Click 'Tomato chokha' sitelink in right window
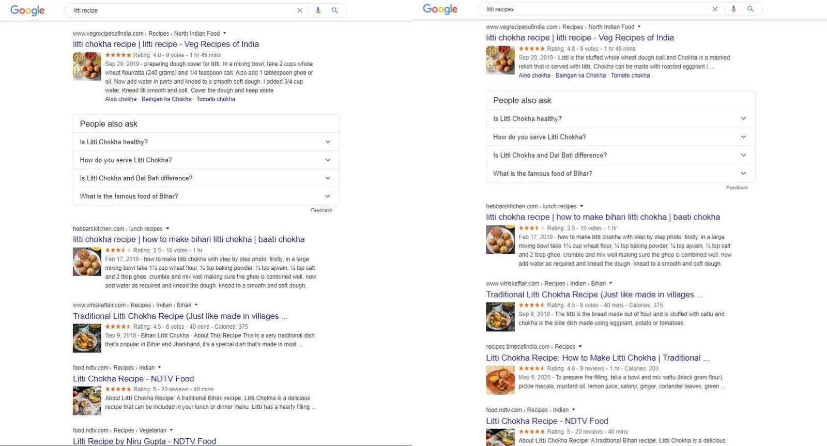 [x=630, y=75]
